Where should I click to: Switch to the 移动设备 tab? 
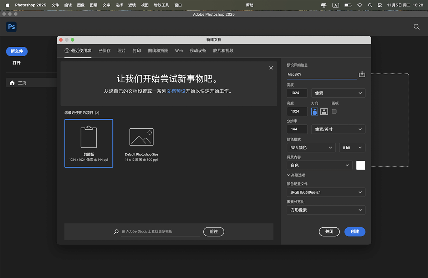coord(198,51)
